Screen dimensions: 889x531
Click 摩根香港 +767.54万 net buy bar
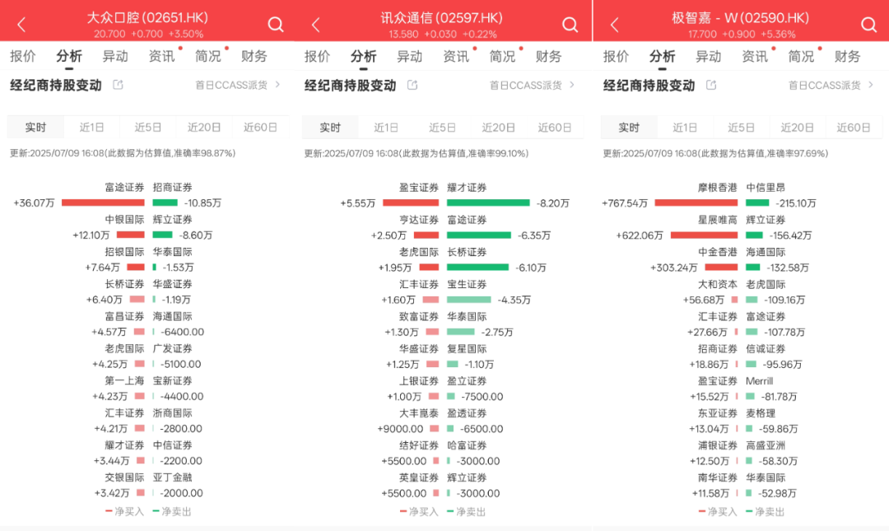pyautogui.click(x=696, y=203)
